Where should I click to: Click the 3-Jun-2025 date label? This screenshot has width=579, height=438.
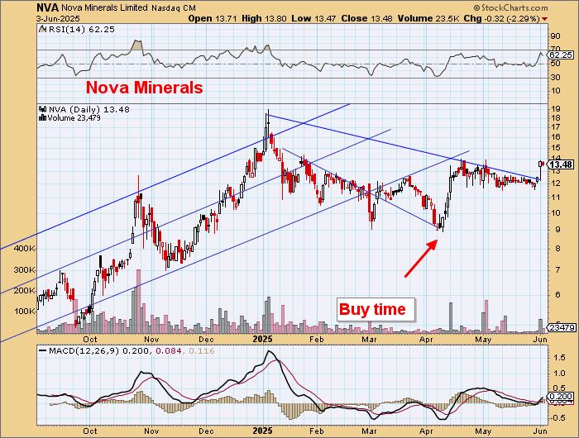(x=58, y=19)
